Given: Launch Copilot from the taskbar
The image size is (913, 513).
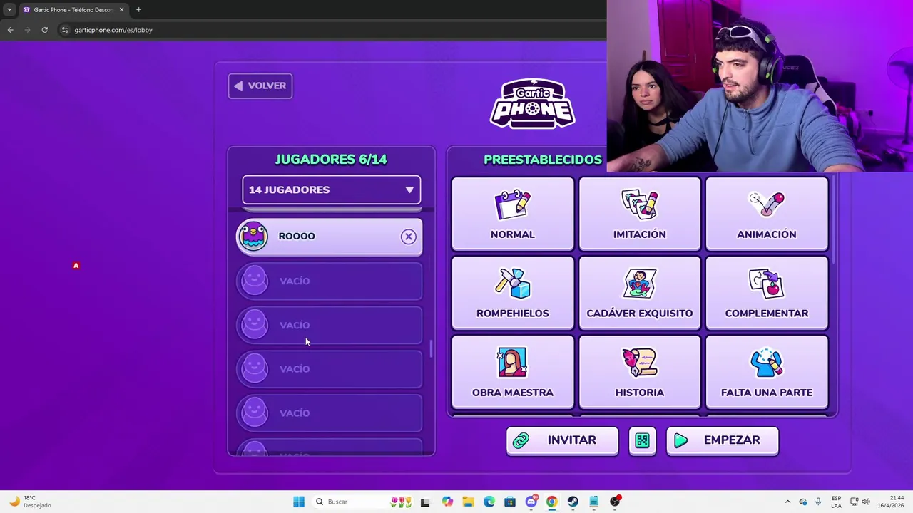Looking at the screenshot, I should pos(447,502).
